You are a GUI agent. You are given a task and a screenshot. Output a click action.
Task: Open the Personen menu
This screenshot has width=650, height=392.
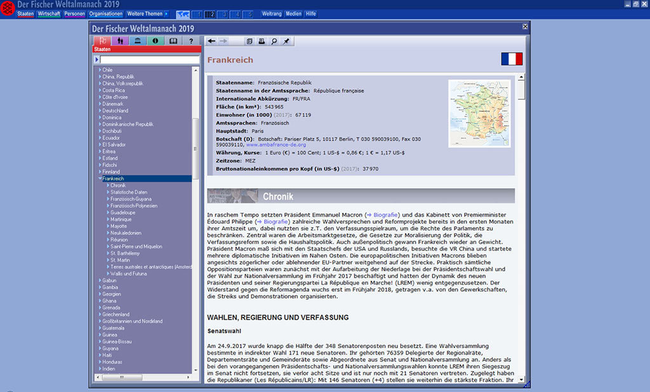(75, 14)
